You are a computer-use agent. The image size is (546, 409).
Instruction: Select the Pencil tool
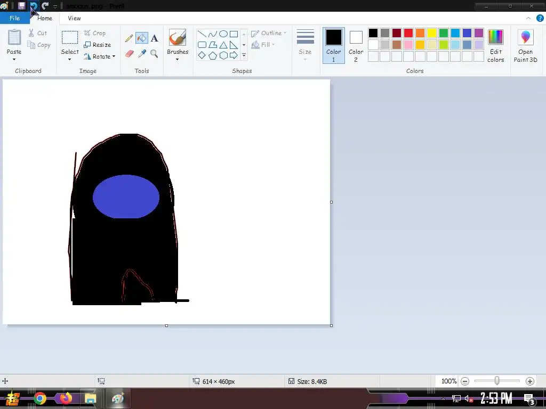(129, 38)
